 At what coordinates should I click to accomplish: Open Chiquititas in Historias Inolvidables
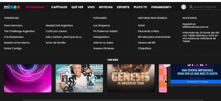point(144,49)
